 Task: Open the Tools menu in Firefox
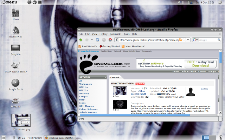coord(127,34)
